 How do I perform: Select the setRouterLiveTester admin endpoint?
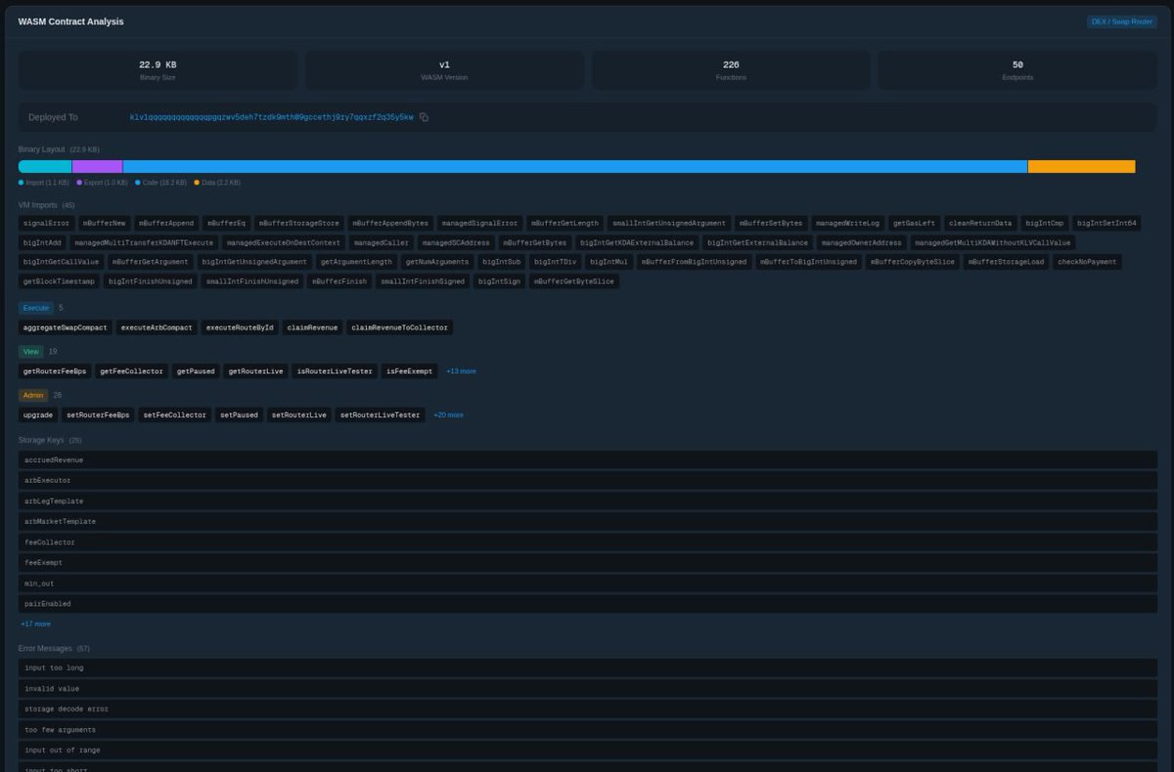380,415
